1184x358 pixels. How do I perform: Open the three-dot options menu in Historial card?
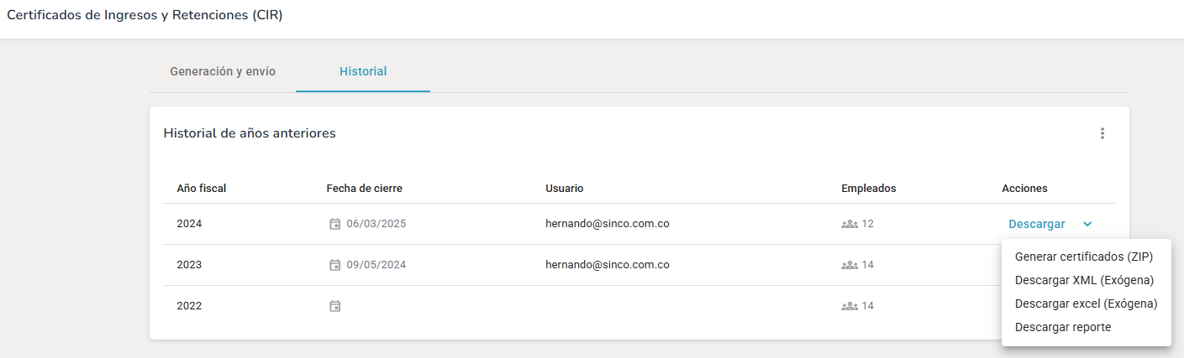1102,133
